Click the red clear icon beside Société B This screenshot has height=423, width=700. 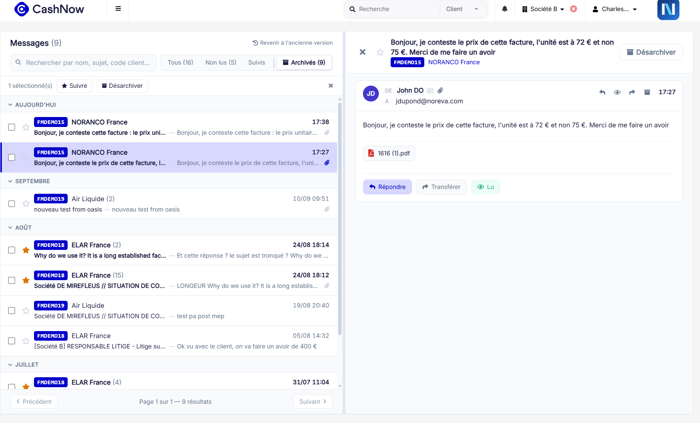click(573, 9)
